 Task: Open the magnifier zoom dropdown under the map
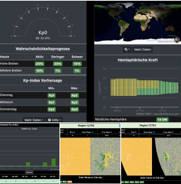click(x=127, y=49)
